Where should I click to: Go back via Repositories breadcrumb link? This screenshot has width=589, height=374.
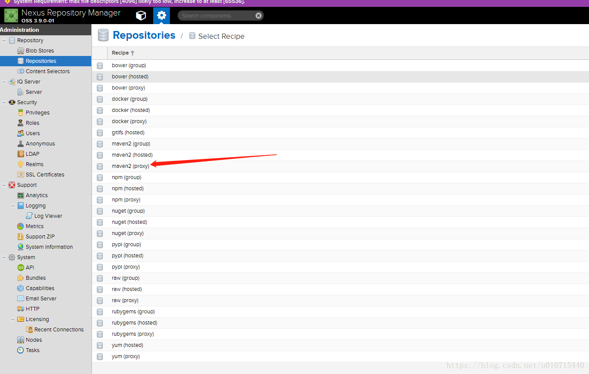tap(144, 35)
